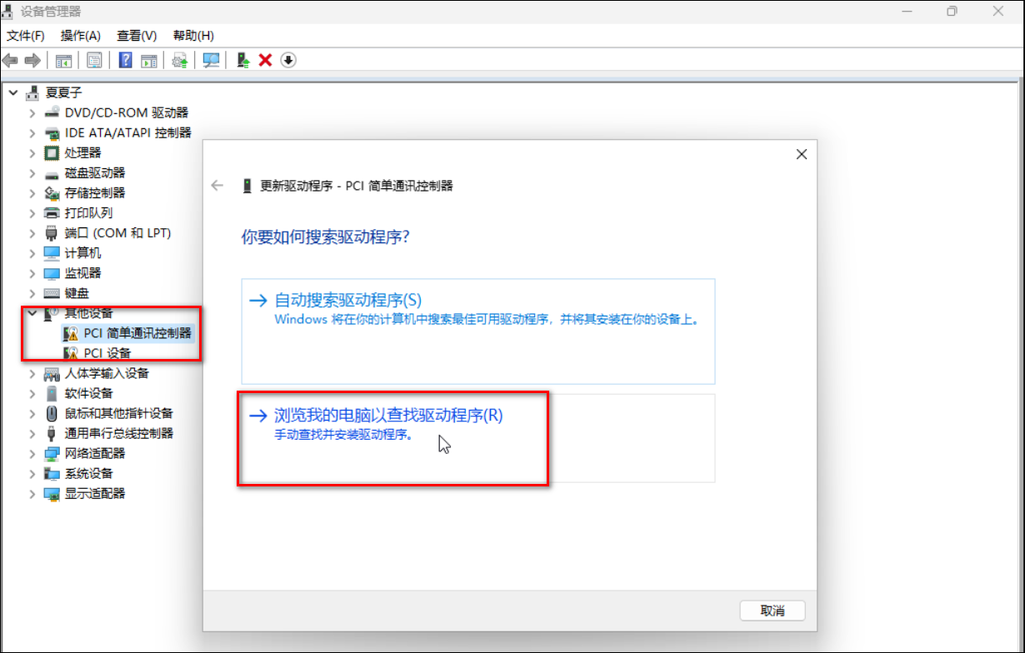The height and width of the screenshot is (653, 1025).
Task: Select PCI 设备 in the tree
Action: 107,353
